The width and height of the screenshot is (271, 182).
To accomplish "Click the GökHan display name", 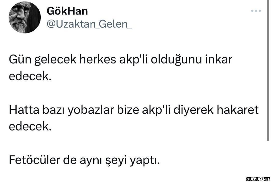I will [x=67, y=11].
